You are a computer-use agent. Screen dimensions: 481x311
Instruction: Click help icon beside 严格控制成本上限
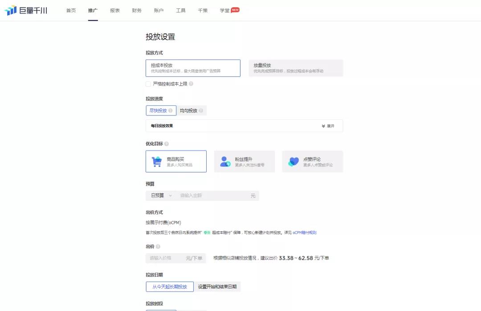click(191, 84)
